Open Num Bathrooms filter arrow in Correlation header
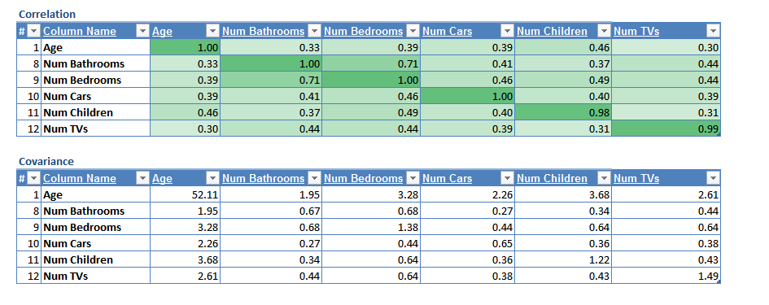769x305 pixels. (x=314, y=32)
